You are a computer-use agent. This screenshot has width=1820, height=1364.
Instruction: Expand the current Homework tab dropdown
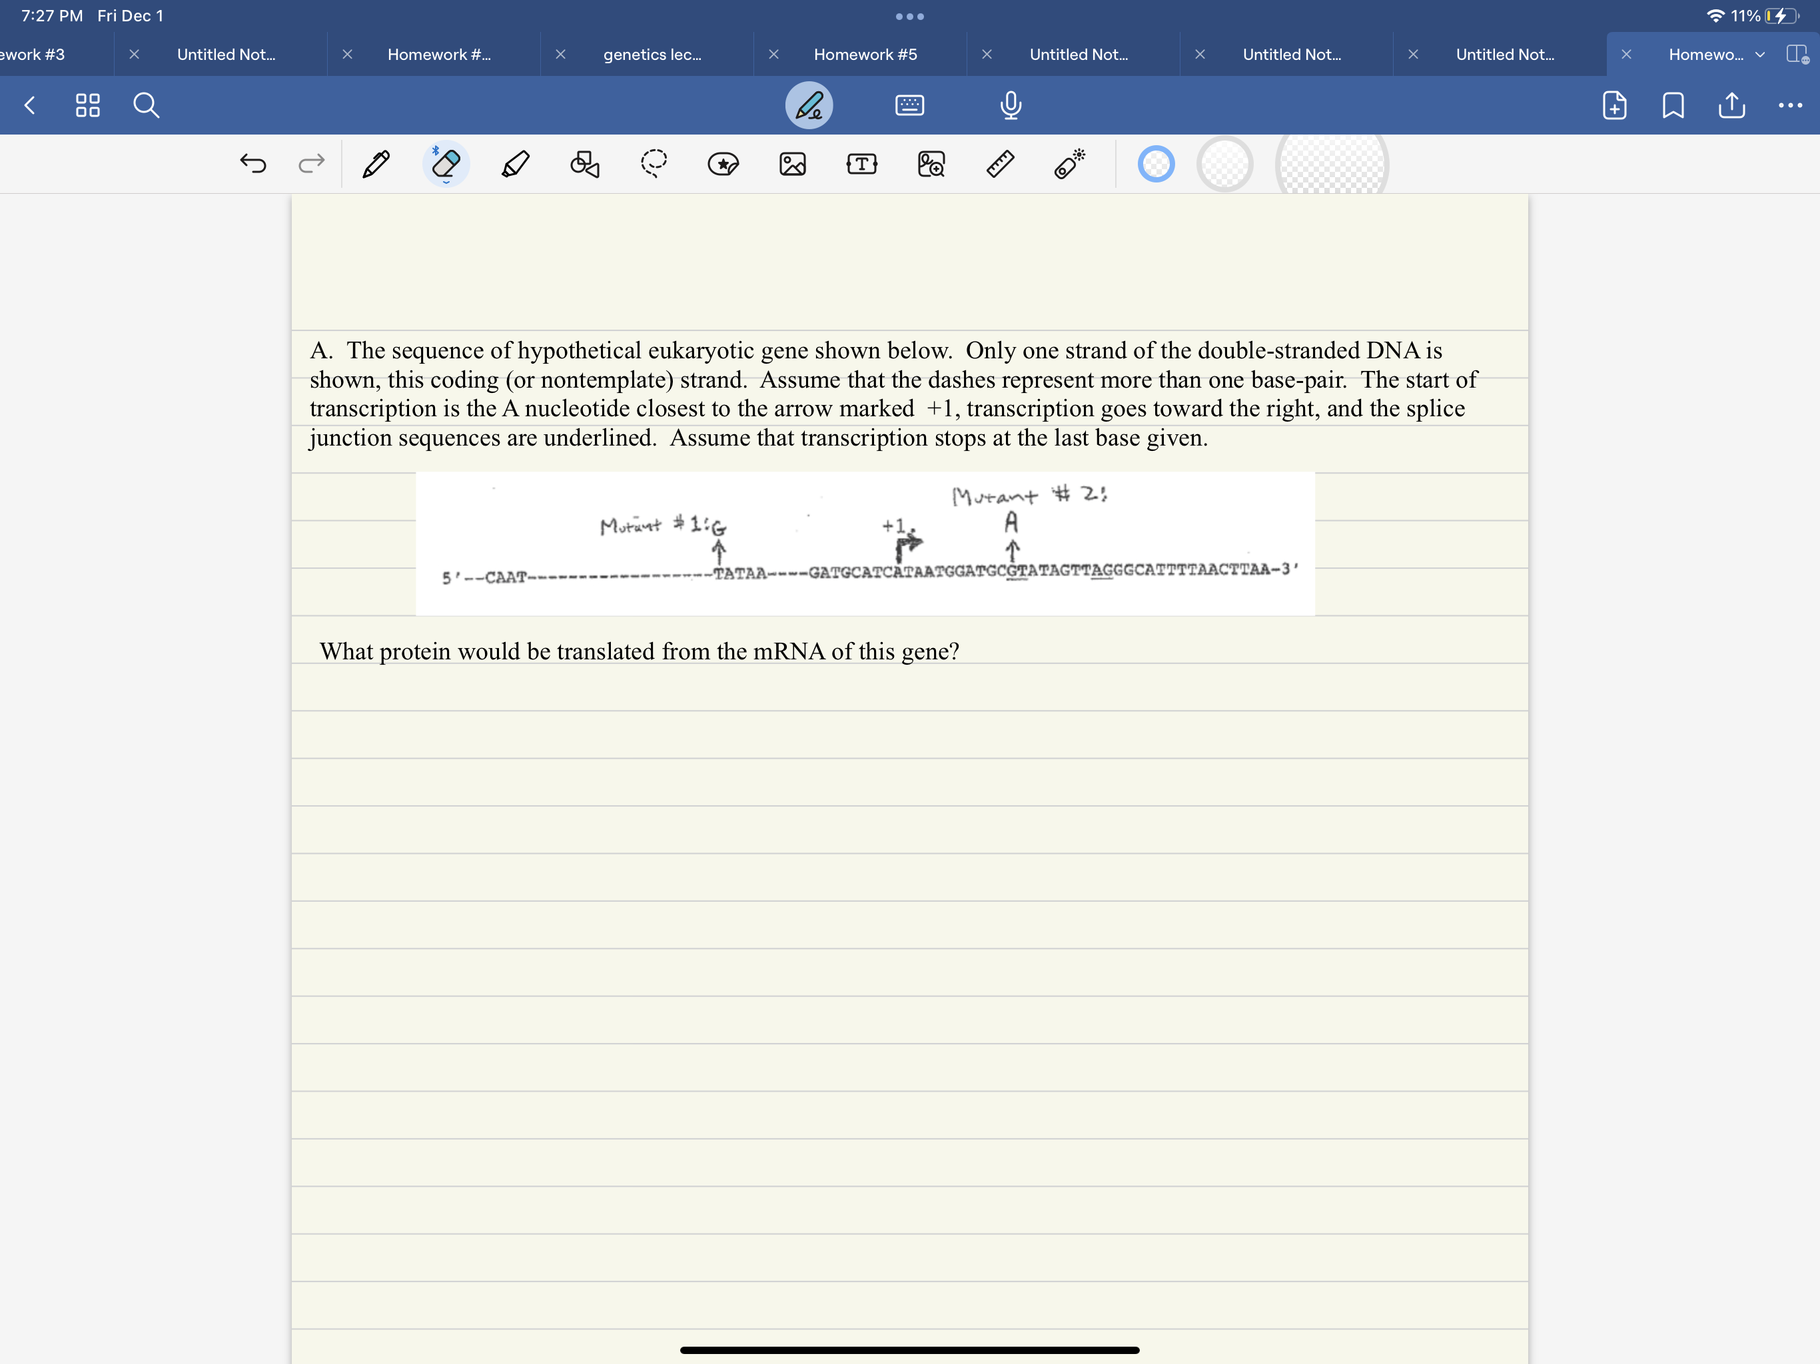(x=1760, y=55)
